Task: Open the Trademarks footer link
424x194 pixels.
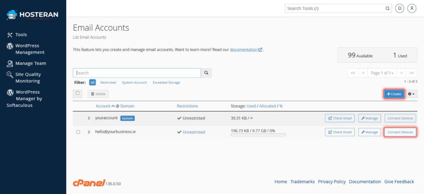Action: pos(303,182)
